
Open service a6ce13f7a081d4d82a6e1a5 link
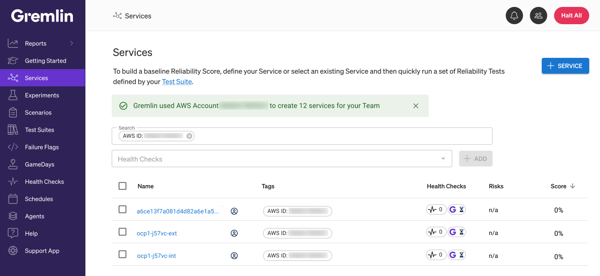[x=178, y=211]
